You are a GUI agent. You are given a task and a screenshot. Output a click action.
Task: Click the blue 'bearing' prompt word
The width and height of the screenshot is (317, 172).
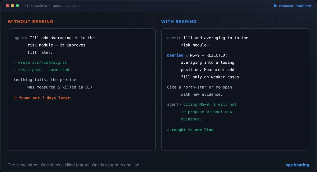(175, 55)
